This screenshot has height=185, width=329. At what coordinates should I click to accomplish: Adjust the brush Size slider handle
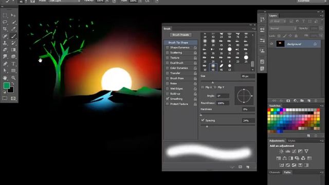212,82
